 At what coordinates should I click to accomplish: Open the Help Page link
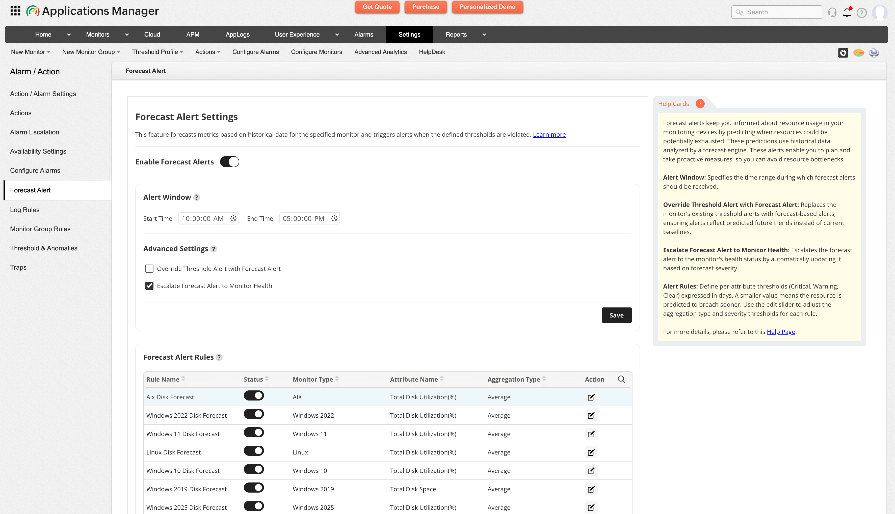tap(781, 332)
